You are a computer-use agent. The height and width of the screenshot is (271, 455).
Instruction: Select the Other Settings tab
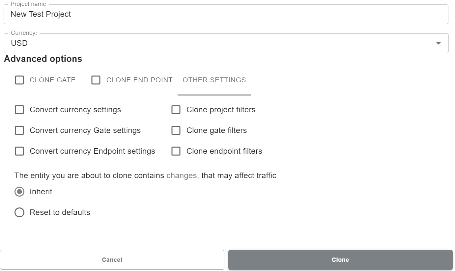click(214, 80)
